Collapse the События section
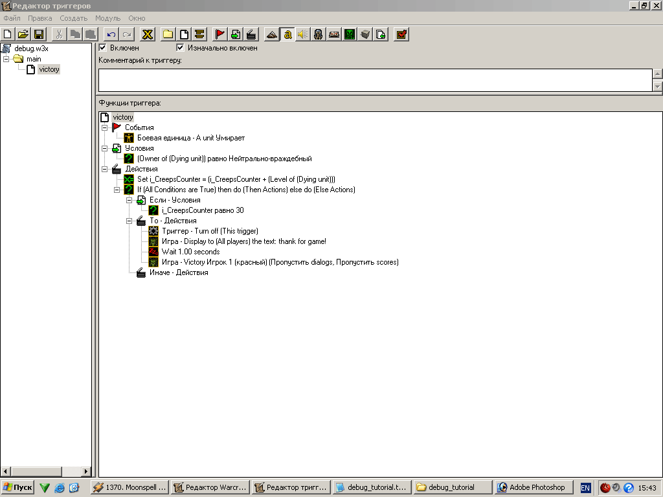This screenshot has height=497, width=663. click(x=104, y=127)
